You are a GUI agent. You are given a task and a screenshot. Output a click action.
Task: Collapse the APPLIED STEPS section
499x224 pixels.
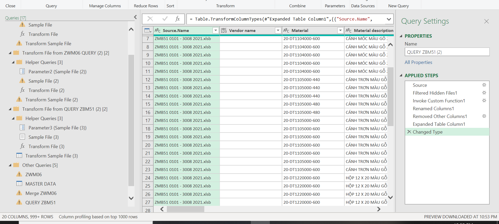401,76
